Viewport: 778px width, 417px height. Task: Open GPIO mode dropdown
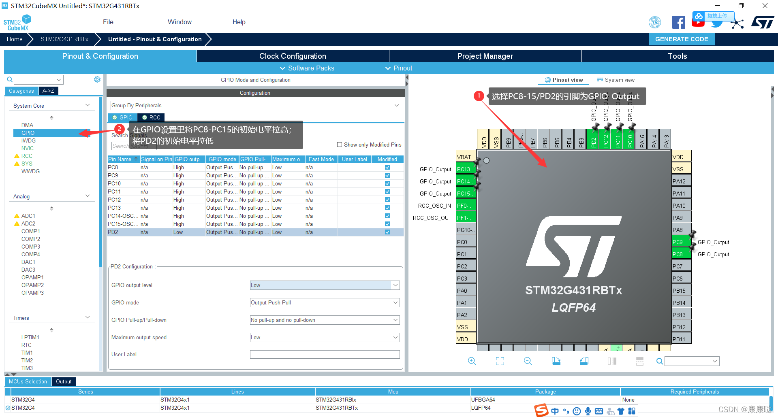click(x=325, y=302)
